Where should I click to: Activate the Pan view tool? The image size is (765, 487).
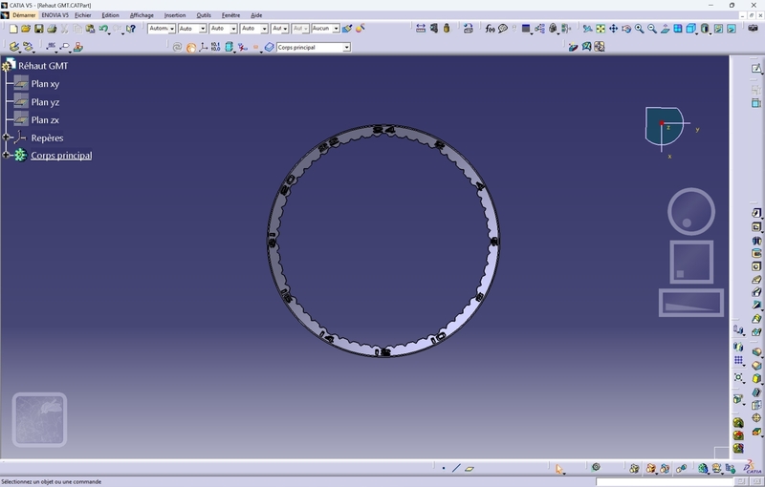(x=613, y=29)
